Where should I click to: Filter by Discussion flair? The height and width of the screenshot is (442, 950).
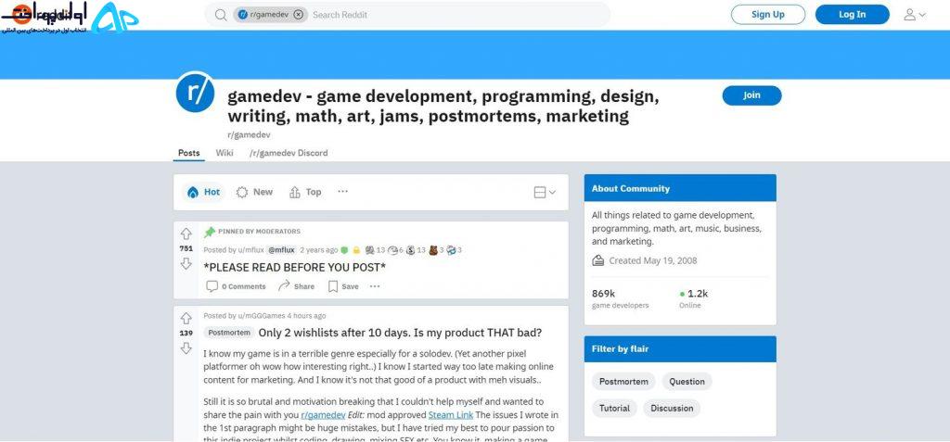(x=672, y=408)
